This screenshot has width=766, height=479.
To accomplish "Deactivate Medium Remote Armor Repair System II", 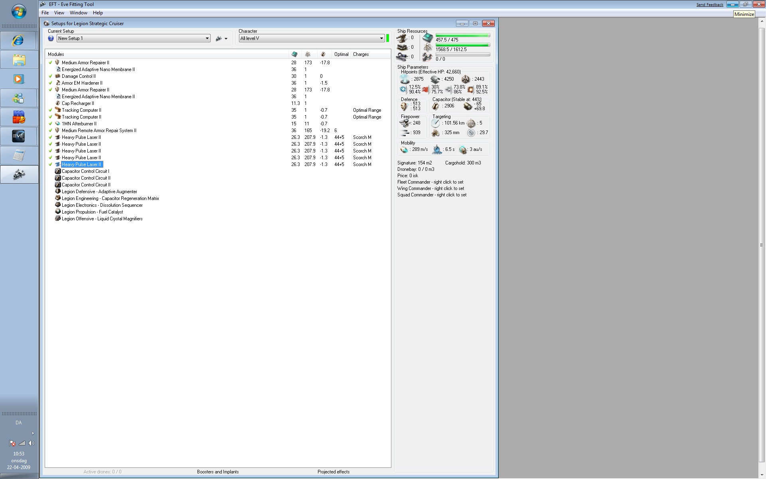I will coord(50,131).
